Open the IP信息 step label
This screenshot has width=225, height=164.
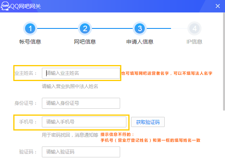point(194,42)
